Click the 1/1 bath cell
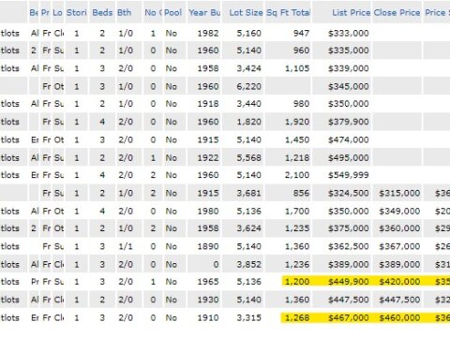This screenshot has height=337, width=450. pos(126,246)
